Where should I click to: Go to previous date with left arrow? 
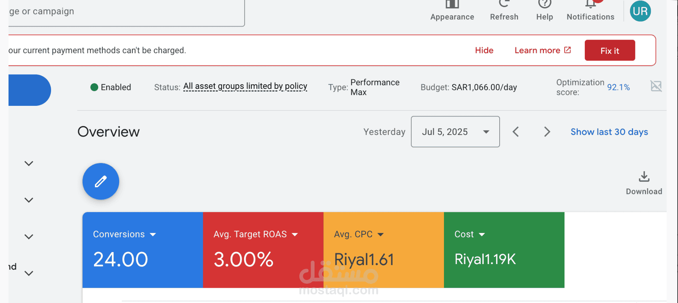pyautogui.click(x=516, y=132)
